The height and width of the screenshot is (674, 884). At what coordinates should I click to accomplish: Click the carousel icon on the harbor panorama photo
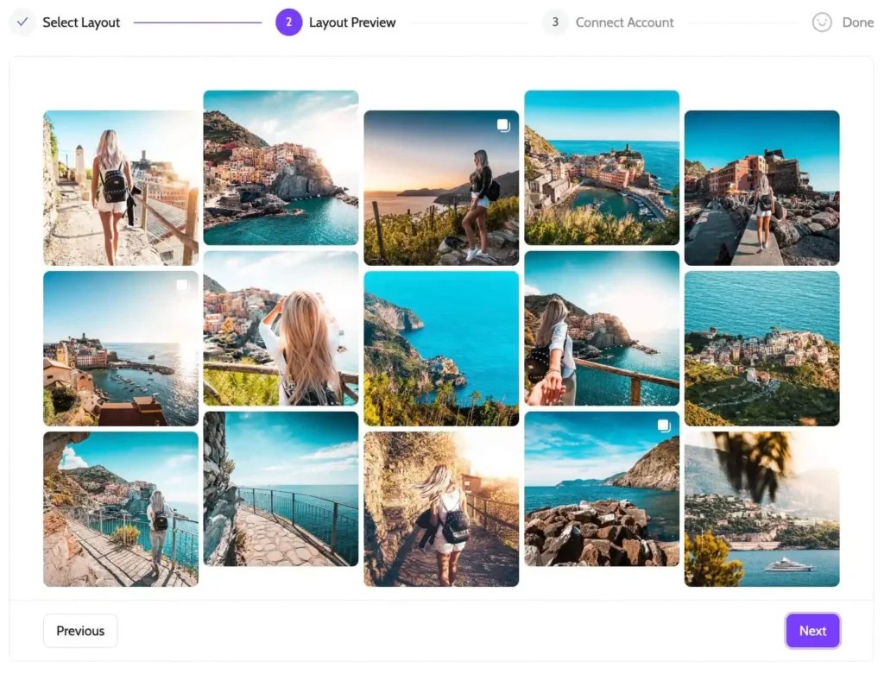click(x=181, y=286)
